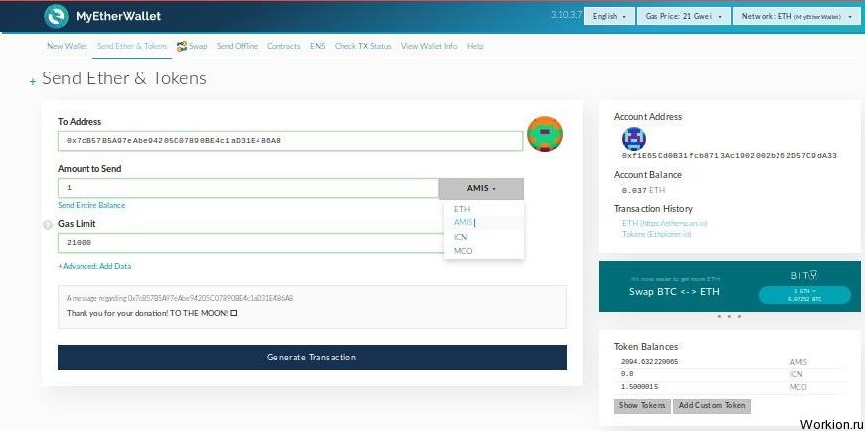The height and width of the screenshot is (431, 865).
Task: Open the Check TX Status tab
Action: click(363, 46)
